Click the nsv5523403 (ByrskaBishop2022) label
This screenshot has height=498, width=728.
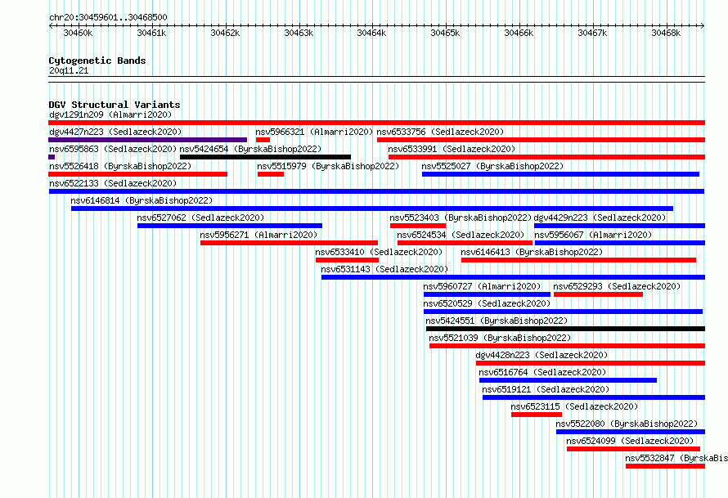coord(461,218)
